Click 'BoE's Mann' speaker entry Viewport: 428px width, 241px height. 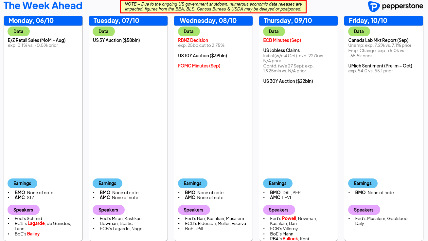click(282, 234)
